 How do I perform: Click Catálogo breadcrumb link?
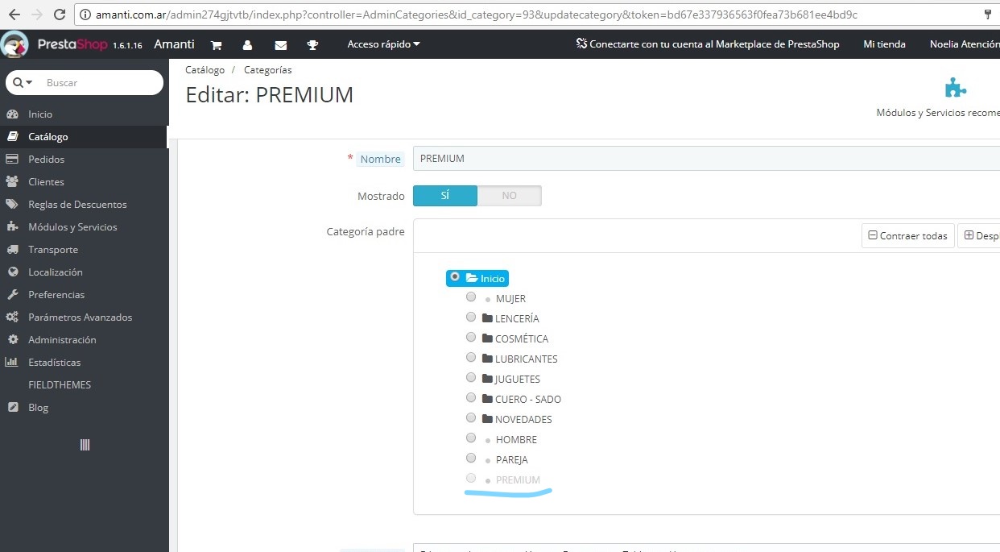click(x=205, y=70)
